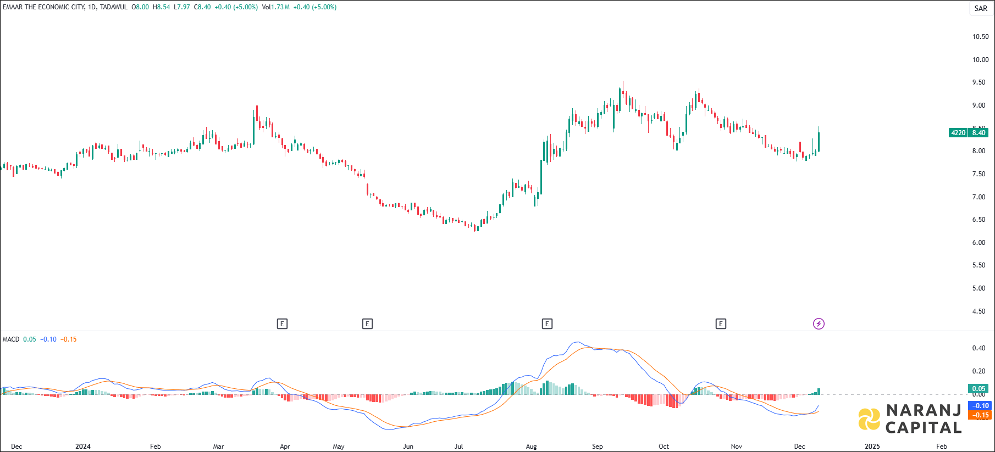Viewport: 995px width, 452px height.
Task: Click the 7.50 price axis label
Action: click(x=979, y=174)
